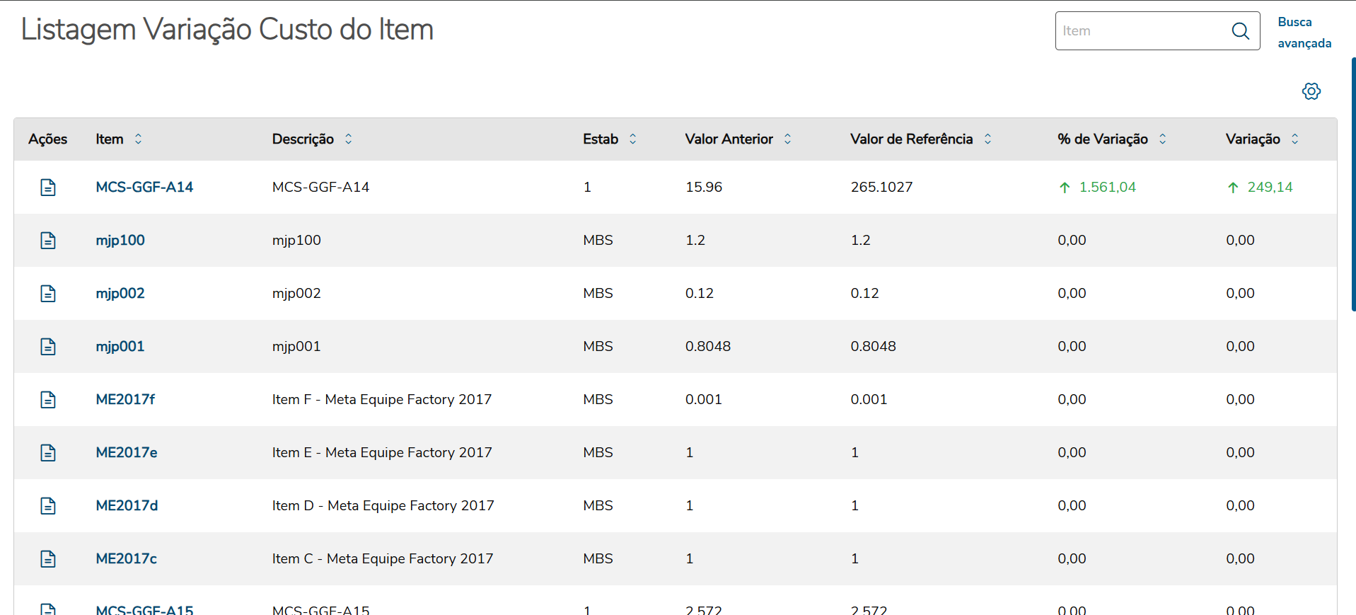The image size is (1356, 615).
Task: Open Busca avançada link
Action: click(x=1304, y=33)
